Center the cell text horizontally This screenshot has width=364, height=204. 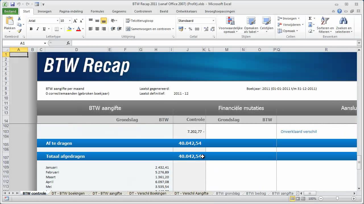pos(97,29)
